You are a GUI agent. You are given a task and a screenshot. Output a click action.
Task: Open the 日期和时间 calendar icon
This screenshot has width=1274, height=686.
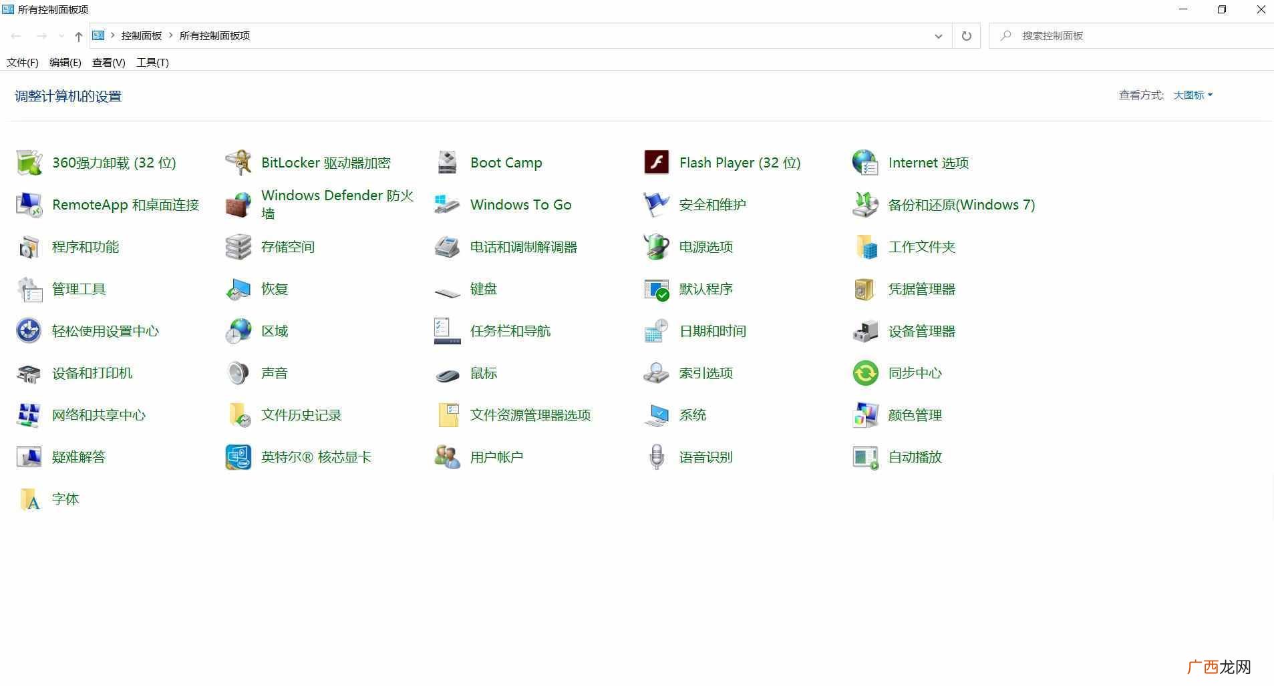[656, 331]
